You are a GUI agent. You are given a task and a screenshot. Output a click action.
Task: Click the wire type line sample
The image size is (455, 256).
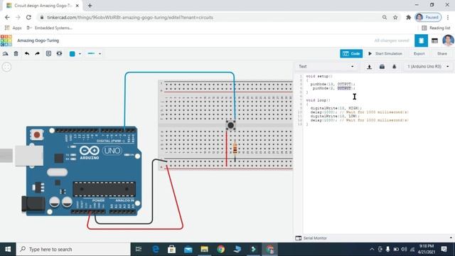click(91, 54)
